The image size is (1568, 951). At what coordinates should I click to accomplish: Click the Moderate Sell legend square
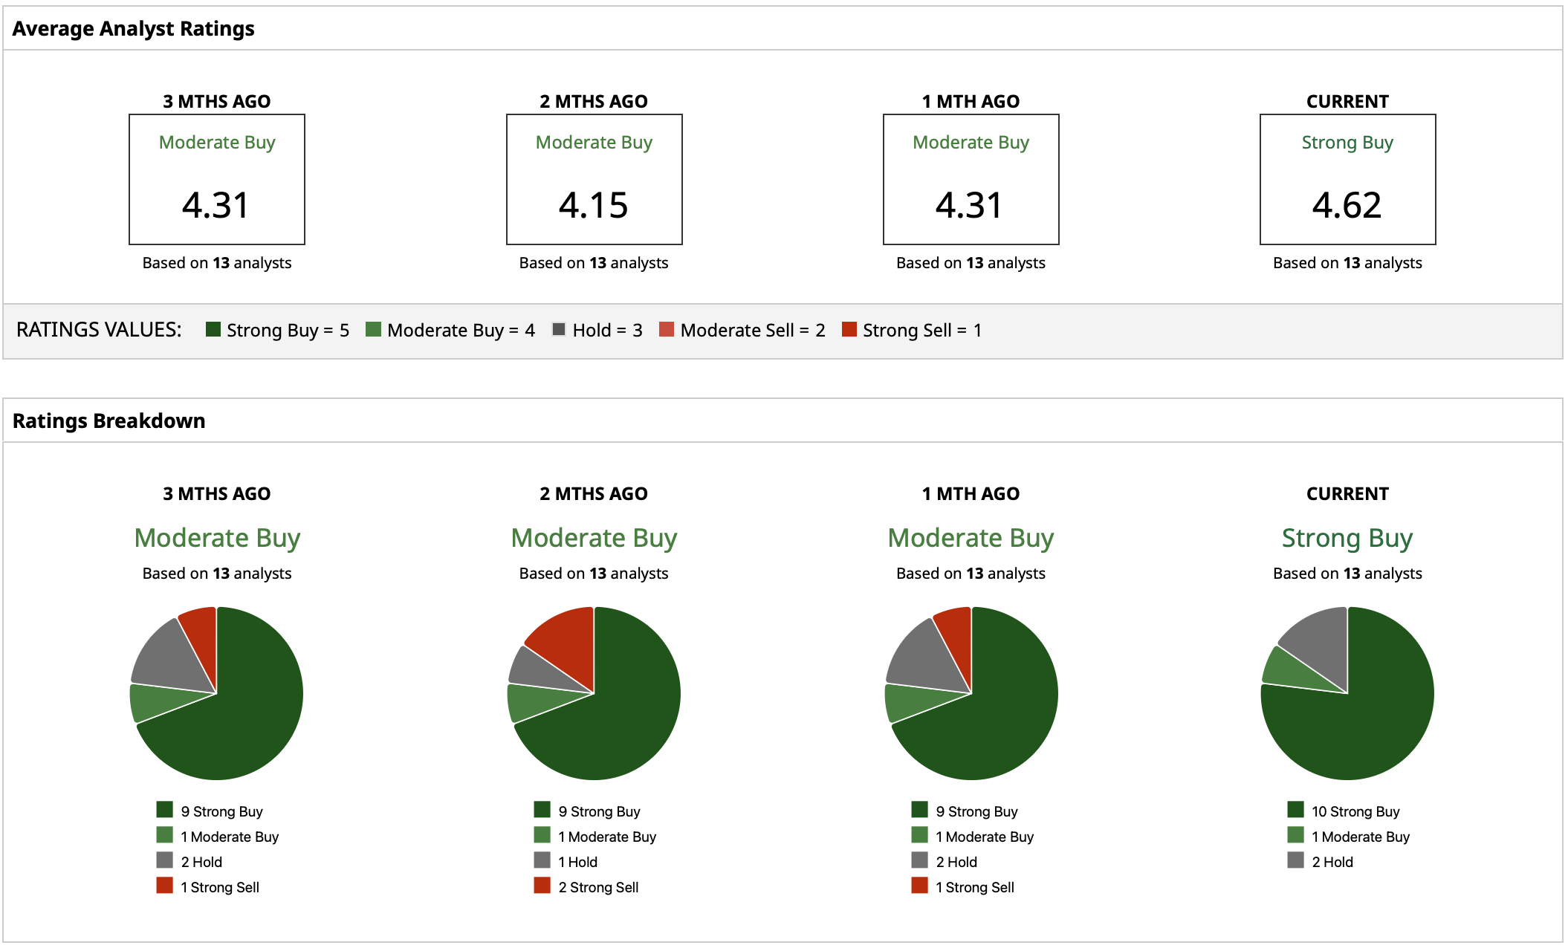coord(667,329)
